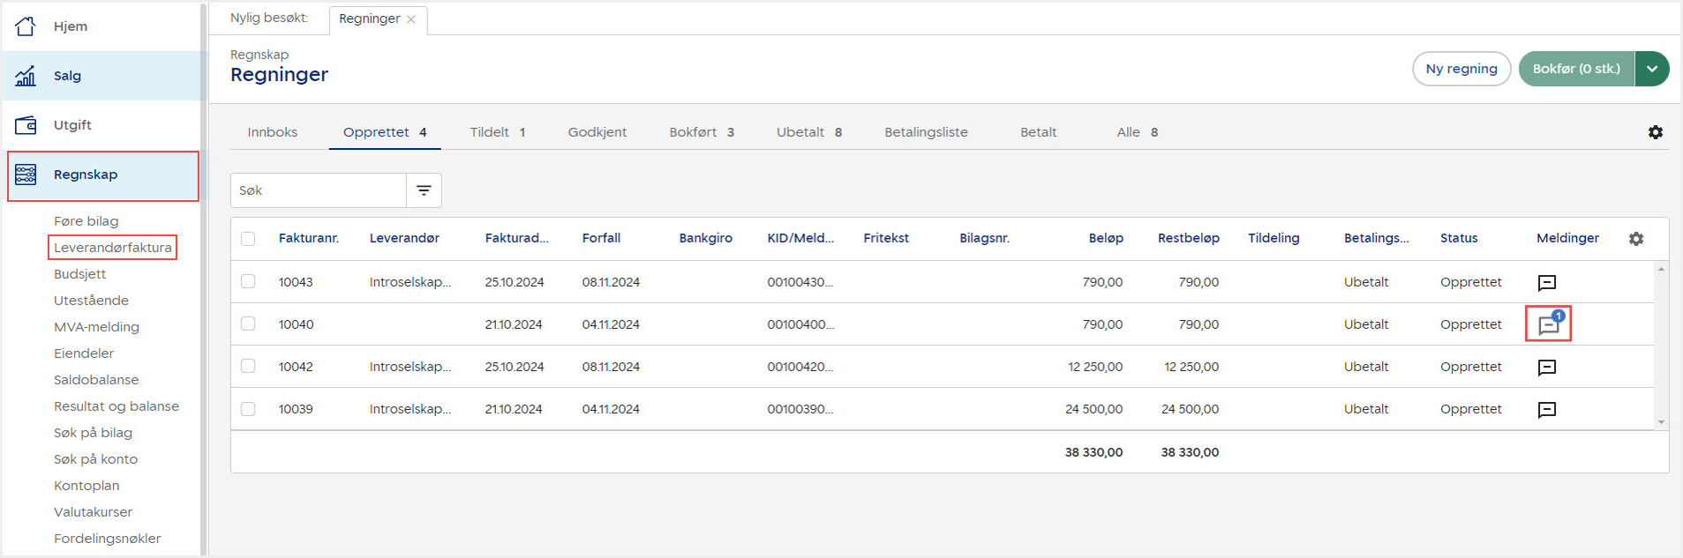Open message icon for invoice 10043
This screenshot has height=558, width=1683.
click(x=1546, y=282)
